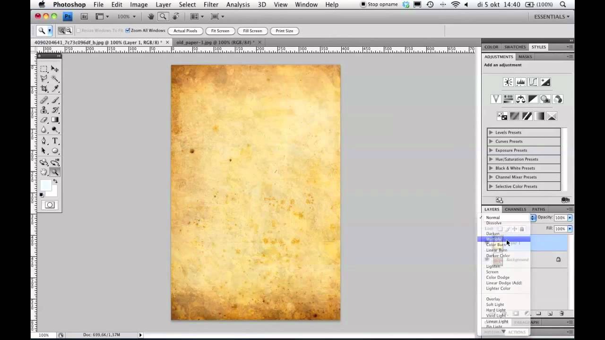Select the Brush tool
This screenshot has width=605, height=340.
pyautogui.click(x=55, y=100)
